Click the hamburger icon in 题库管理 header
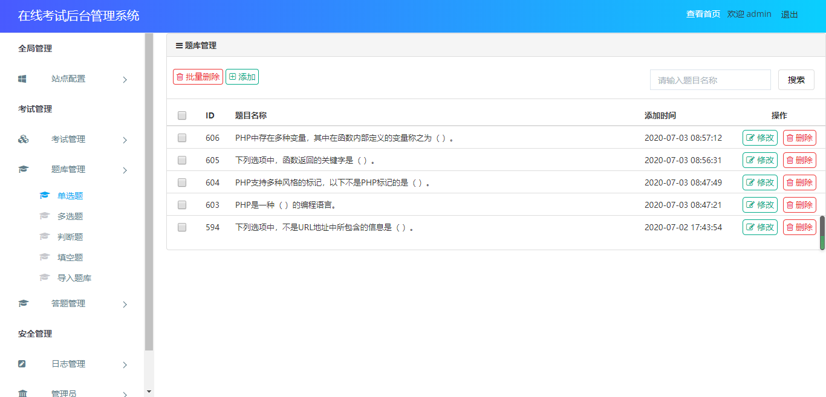The image size is (826, 397). click(x=179, y=45)
